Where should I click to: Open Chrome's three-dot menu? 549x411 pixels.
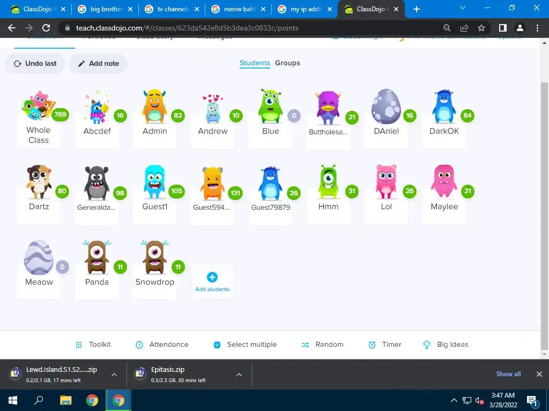[x=537, y=28]
